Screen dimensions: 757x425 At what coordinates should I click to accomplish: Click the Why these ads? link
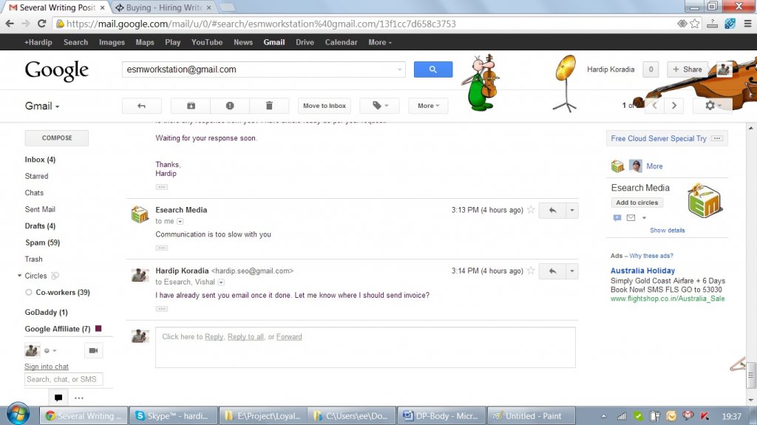click(x=651, y=256)
